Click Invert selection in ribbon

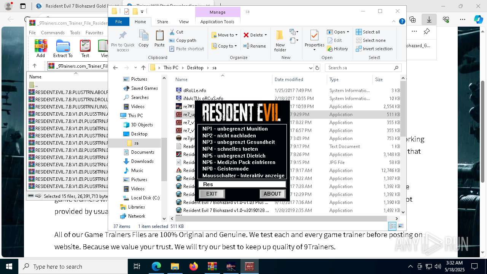374,49
